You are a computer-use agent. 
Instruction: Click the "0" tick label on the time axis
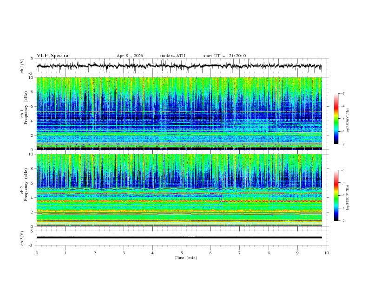(37, 253)
